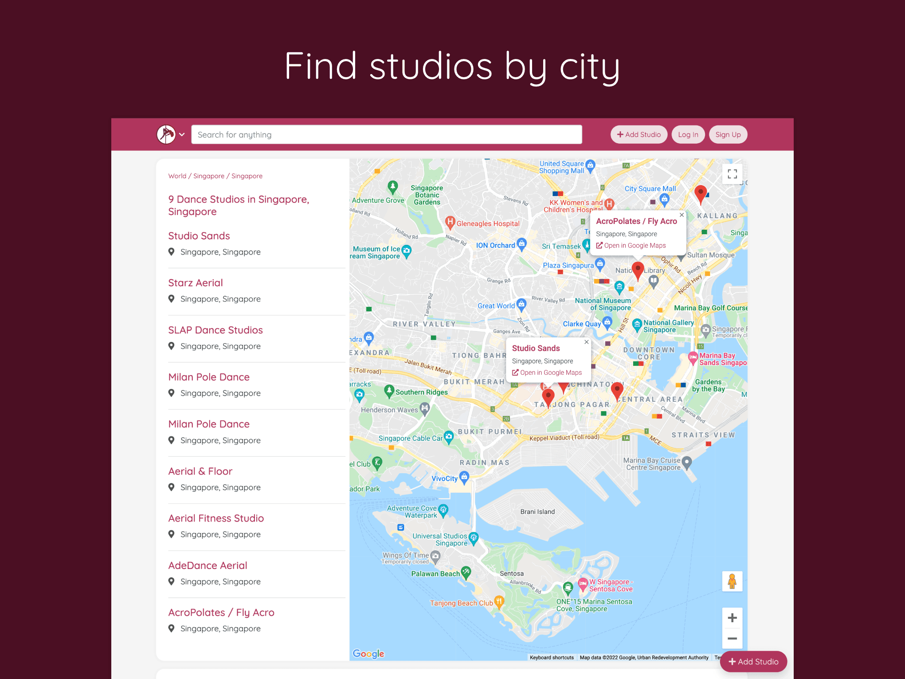Focus the Search for anything field
The image size is (905, 679).
386,134
